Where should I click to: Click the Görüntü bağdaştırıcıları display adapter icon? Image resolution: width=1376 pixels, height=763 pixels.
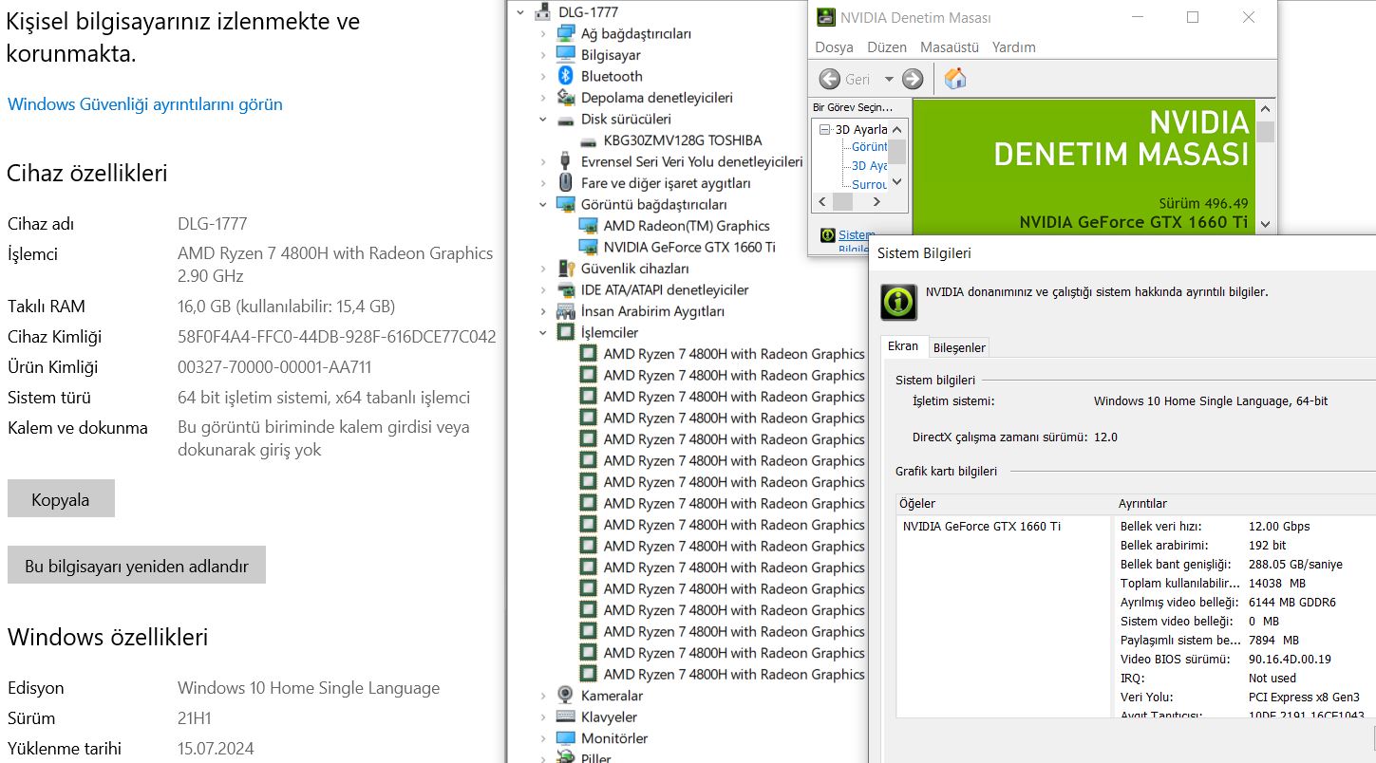click(x=566, y=204)
